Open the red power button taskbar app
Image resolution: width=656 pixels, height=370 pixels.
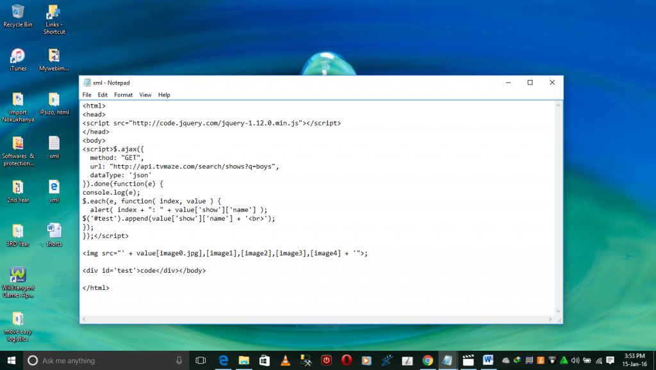326,360
